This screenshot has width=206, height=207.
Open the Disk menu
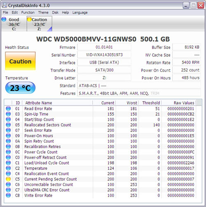(x=55, y=12)
